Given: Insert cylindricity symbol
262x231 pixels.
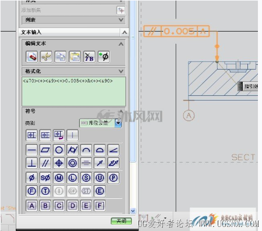Looking at the screenshot, I should pos(72,150).
